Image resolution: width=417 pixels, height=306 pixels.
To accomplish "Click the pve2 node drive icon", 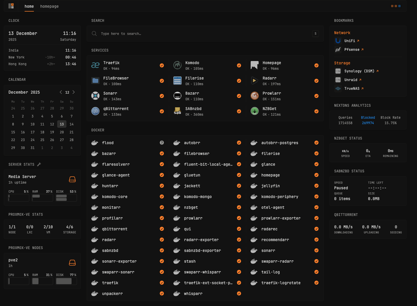I will pos(72,263).
